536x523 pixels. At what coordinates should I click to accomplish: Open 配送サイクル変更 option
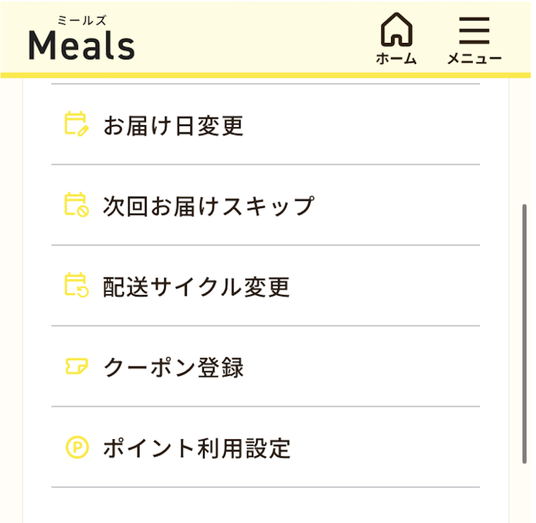tap(196, 286)
